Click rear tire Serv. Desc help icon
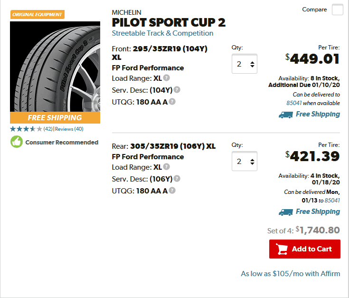Image resolution: width=349 pixels, height=298 pixels. click(x=177, y=178)
